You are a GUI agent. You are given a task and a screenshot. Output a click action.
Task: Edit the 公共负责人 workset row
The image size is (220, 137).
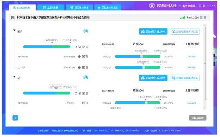coord(84,103)
